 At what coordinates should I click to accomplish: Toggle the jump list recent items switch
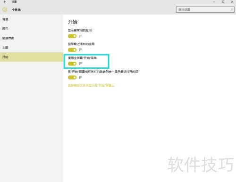(x=72, y=77)
